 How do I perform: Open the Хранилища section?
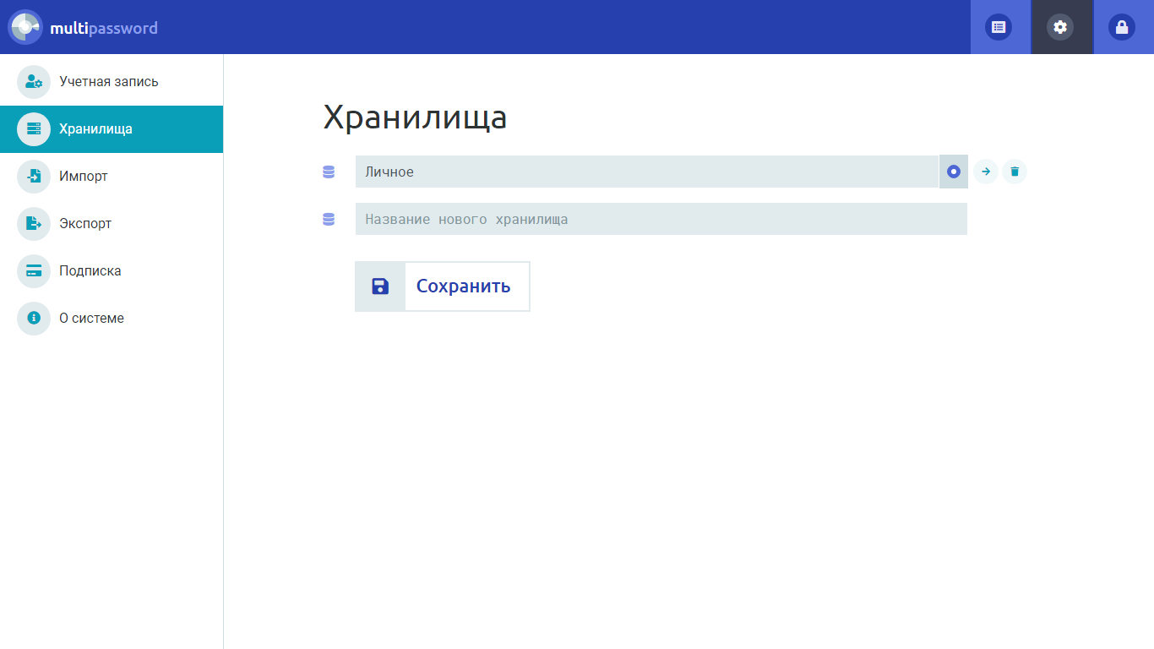pyautogui.click(x=112, y=129)
